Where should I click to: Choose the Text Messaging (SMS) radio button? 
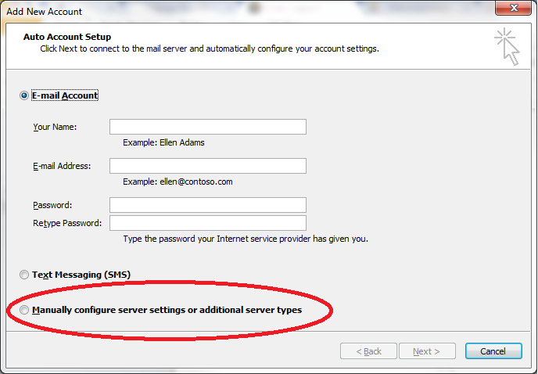tap(24, 275)
